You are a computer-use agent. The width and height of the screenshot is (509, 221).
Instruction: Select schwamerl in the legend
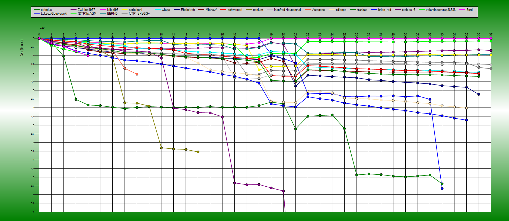235,10
